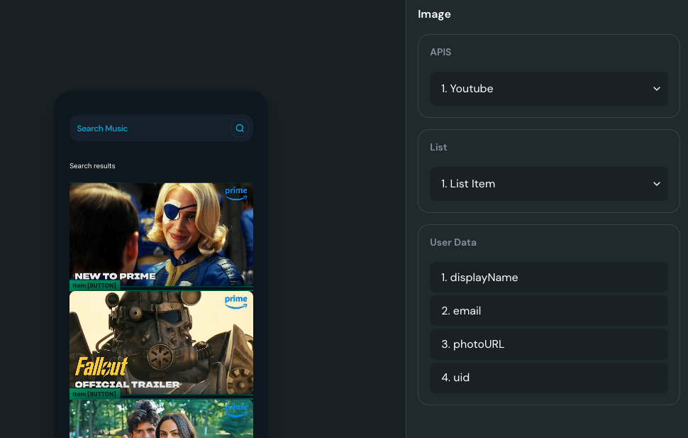Open the New to Prime video thumbnail
Screen dimensions: 688x438
coord(161,234)
